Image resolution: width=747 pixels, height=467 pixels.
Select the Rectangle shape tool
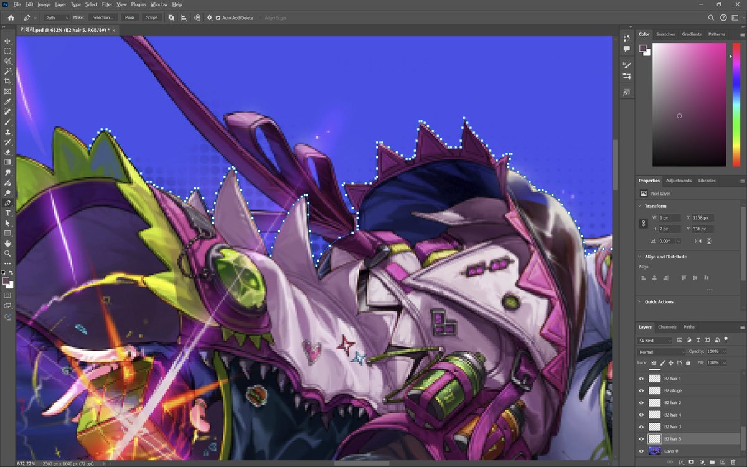[7, 233]
